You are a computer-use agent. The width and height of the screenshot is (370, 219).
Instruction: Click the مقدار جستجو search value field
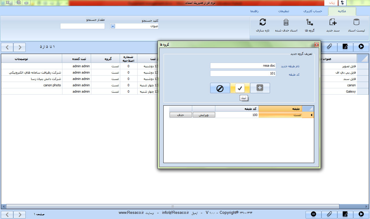click(x=82, y=26)
